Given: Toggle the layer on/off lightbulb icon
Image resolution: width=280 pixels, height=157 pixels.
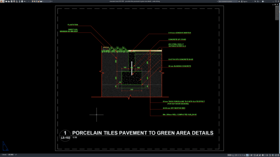Looking at the screenshot, I should pyautogui.click(x=32, y=1).
